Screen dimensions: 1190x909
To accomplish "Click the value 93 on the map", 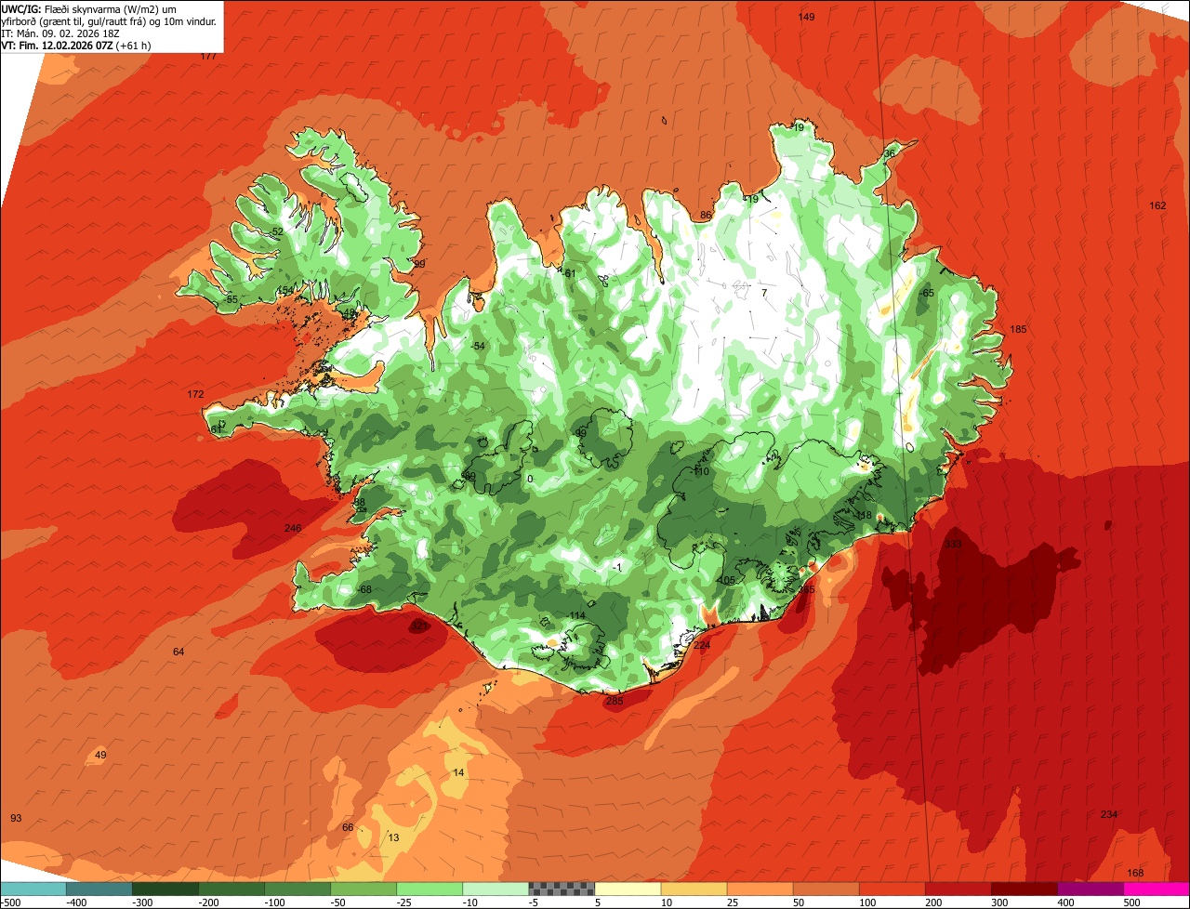I will click(16, 818).
